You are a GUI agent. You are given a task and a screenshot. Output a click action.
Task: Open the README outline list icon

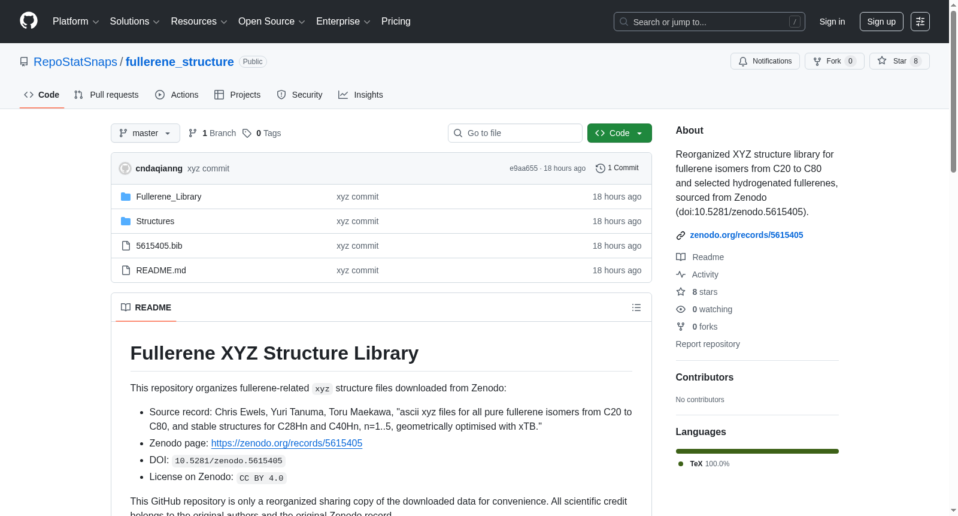[636, 307]
